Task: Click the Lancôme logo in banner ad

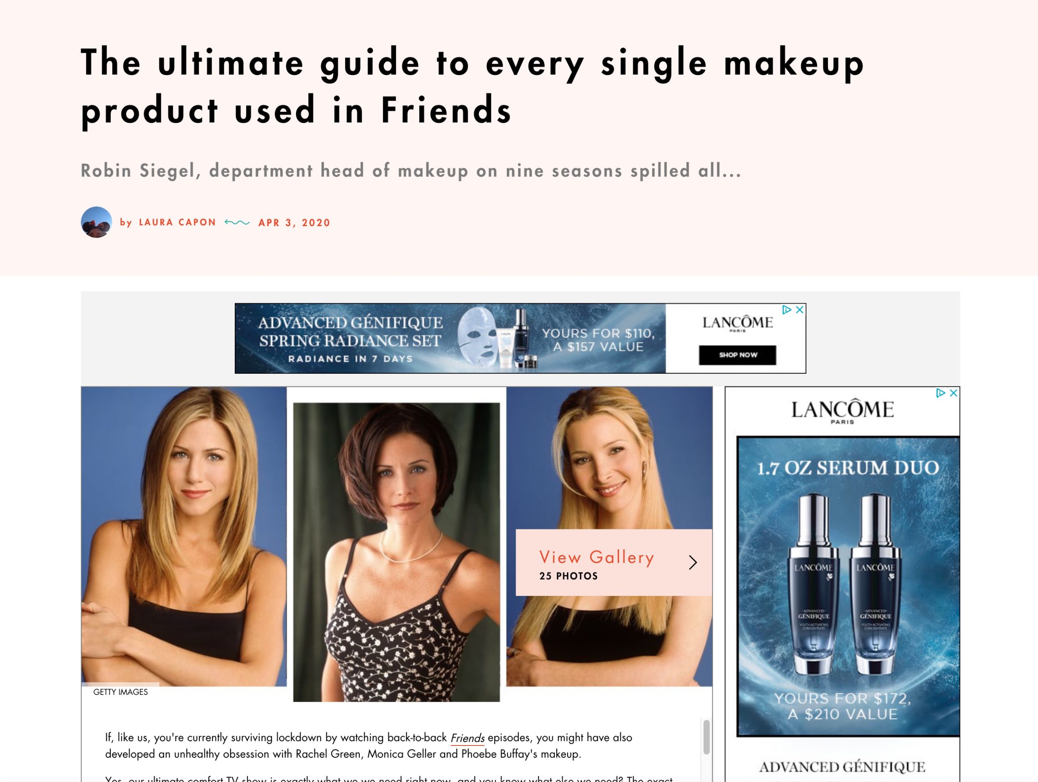Action: [737, 323]
